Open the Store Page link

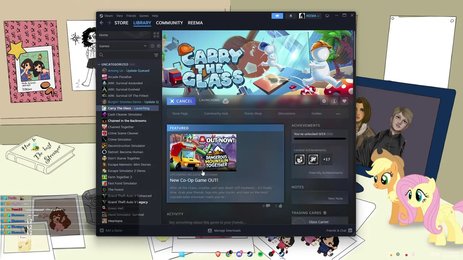click(180, 114)
